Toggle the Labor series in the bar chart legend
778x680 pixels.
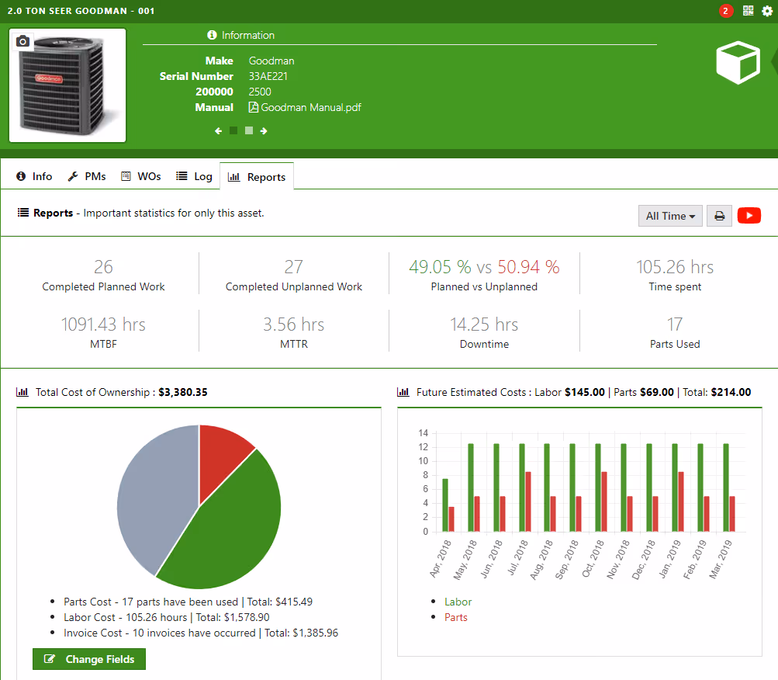pos(458,602)
